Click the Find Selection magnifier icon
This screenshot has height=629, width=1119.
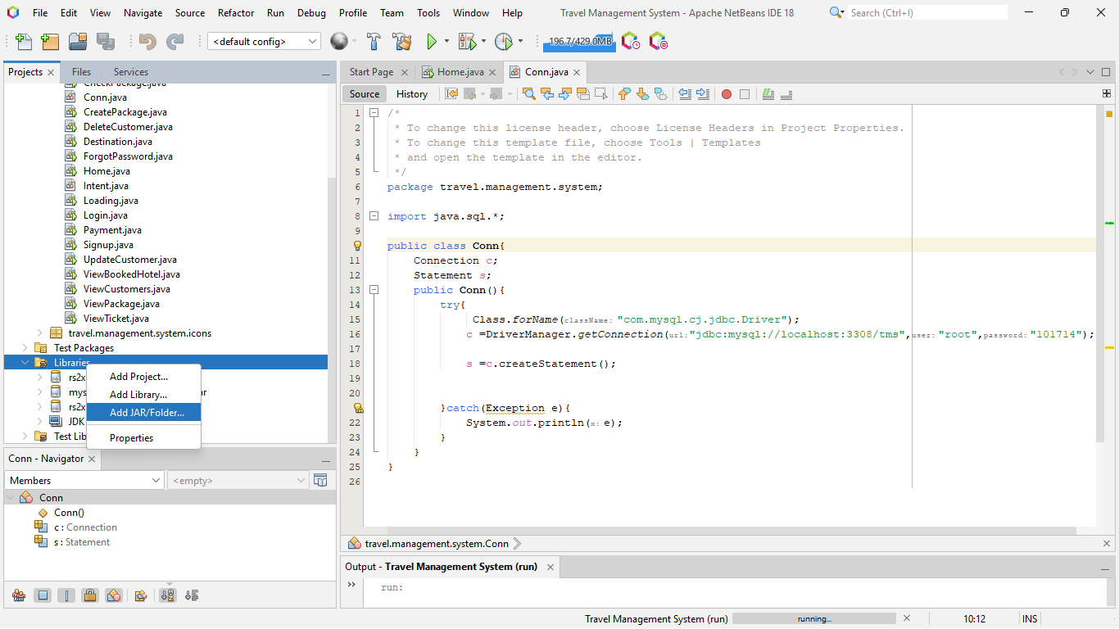coord(529,94)
